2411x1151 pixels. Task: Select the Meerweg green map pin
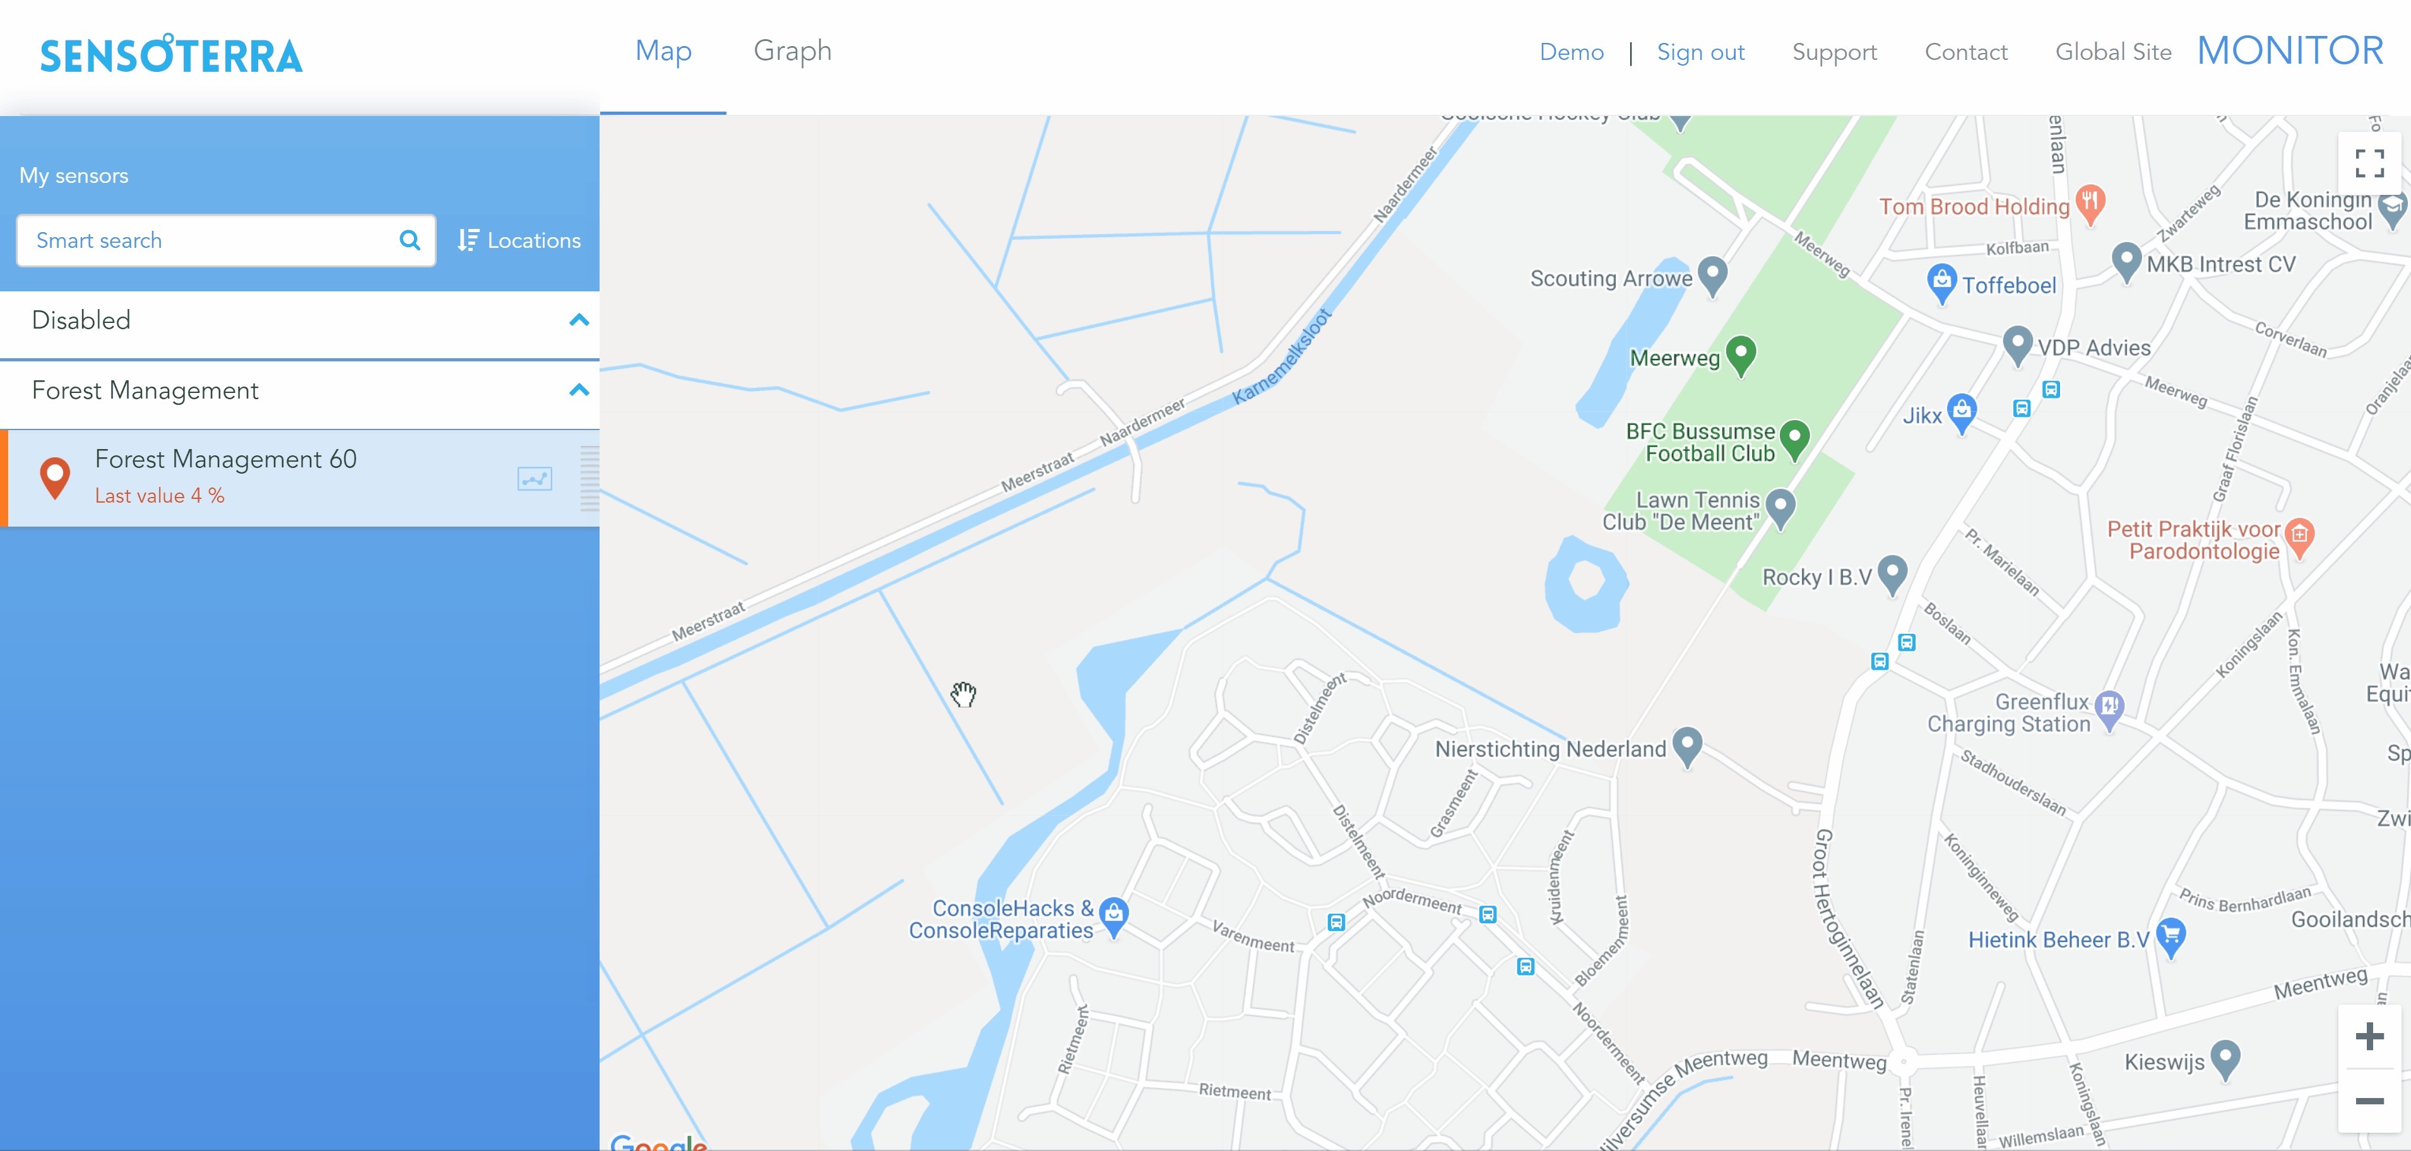click(x=1740, y=355)
